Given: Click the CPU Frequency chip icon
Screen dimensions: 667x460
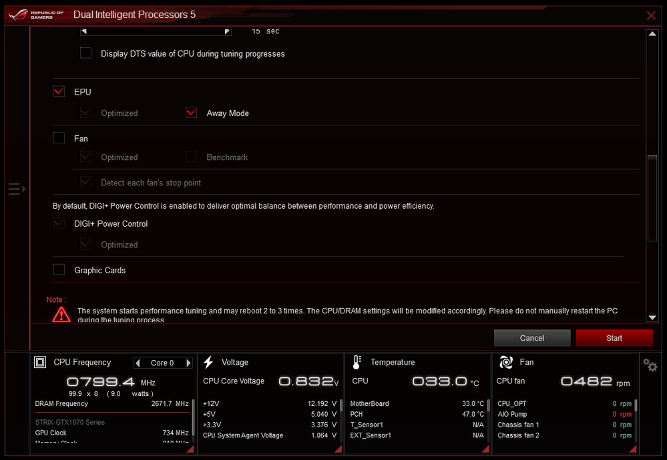Looking at the screenshot, I should 40,363.
